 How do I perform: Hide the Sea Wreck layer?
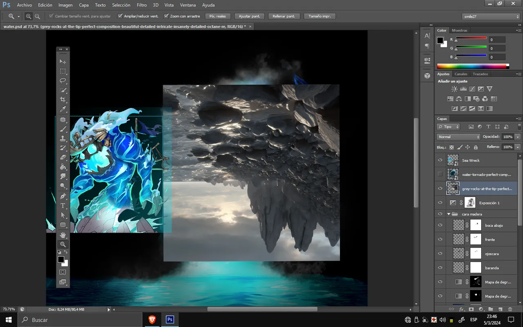click(x=440, y=160)
